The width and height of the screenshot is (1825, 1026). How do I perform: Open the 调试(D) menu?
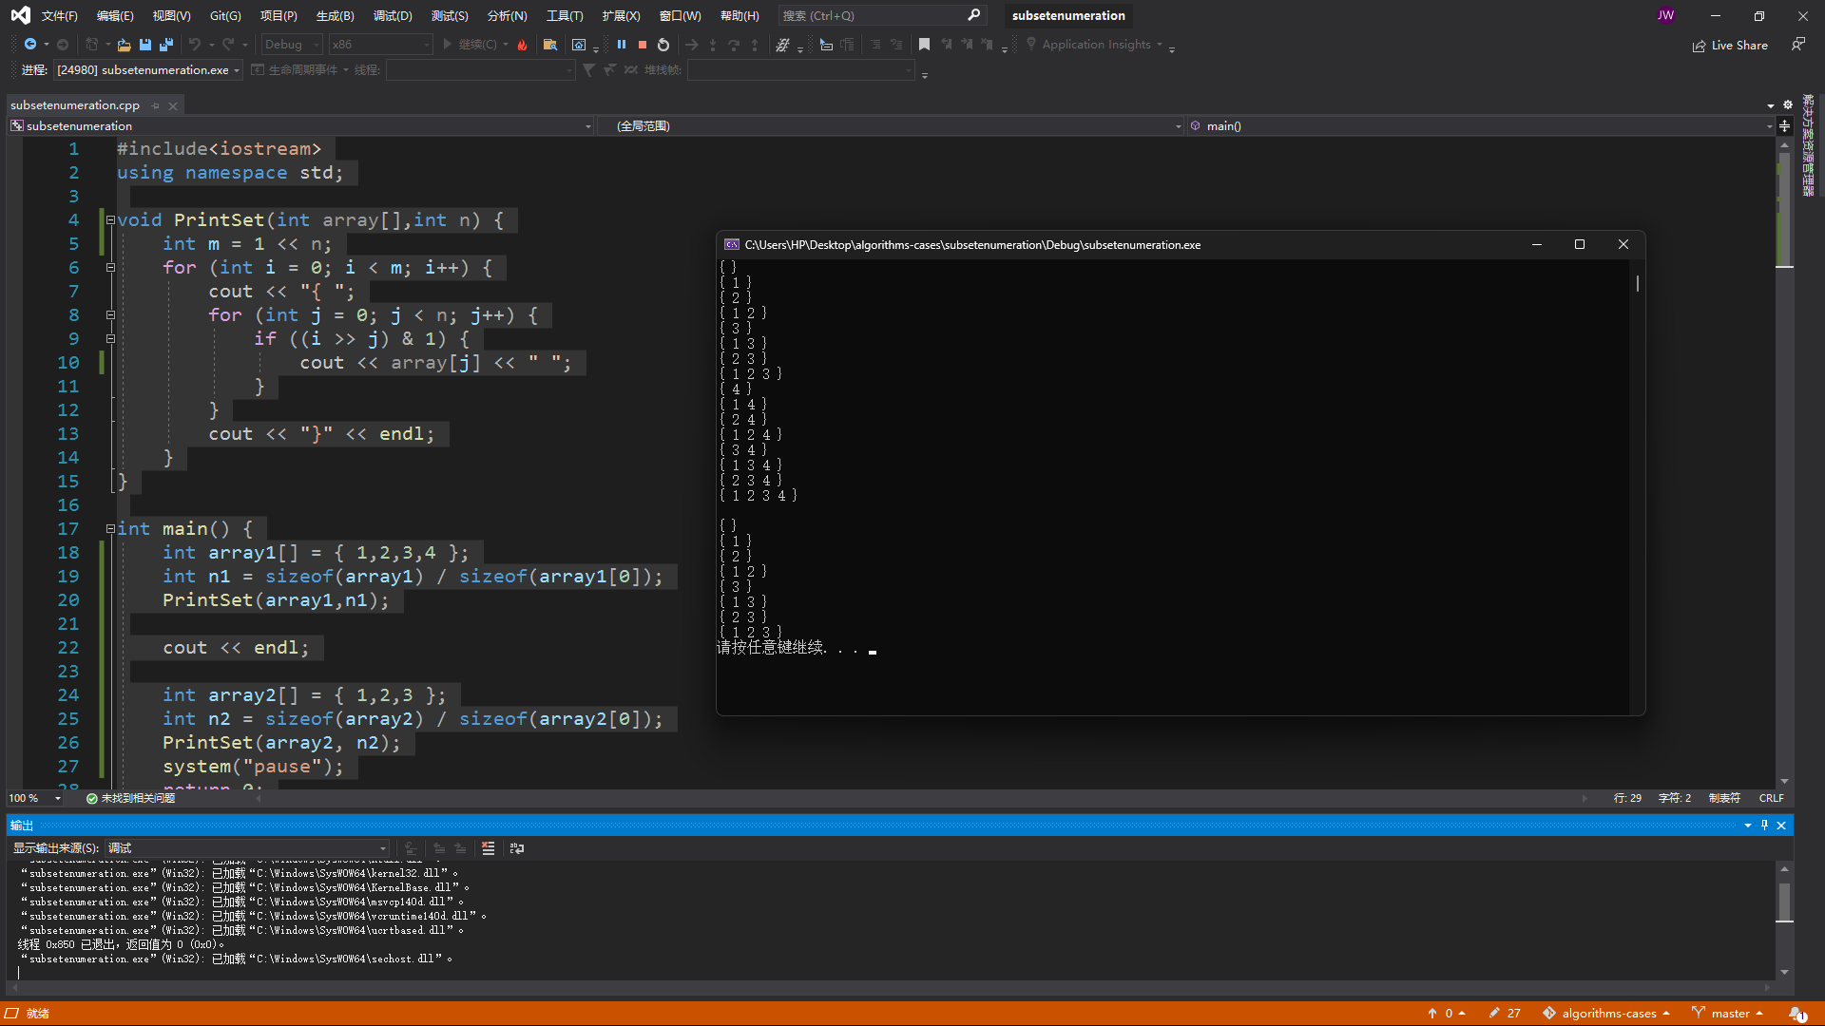393,15
